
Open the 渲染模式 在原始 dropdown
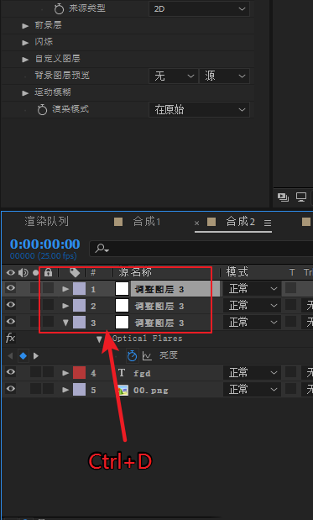tap(199, 109)
